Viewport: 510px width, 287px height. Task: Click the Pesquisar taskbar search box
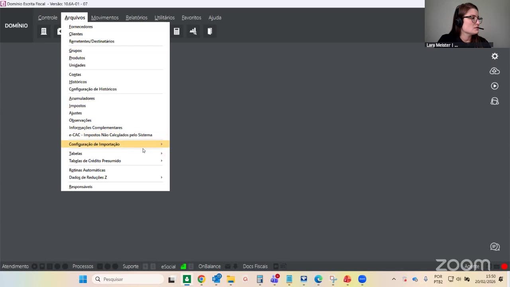(128, 279)
